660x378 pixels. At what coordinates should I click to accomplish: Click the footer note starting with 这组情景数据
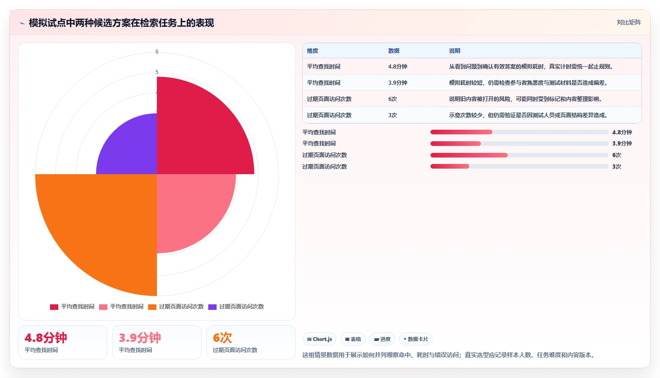tap(448, 355)
